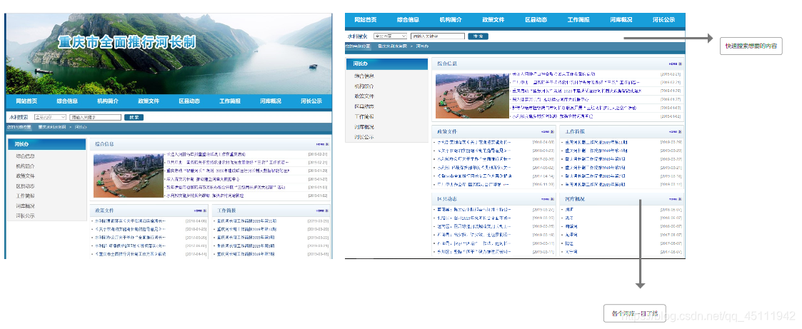
Task: Expand the search scope dropdown, left page
Action: [x=50, y=117]
